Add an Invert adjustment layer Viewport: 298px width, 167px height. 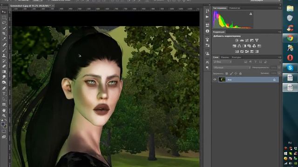[237, 51]
